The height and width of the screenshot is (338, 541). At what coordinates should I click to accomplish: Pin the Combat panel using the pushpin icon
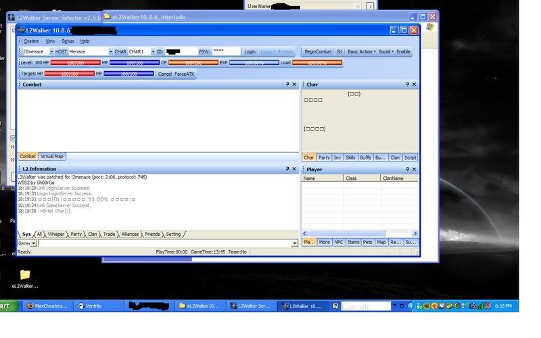(286, 84)
